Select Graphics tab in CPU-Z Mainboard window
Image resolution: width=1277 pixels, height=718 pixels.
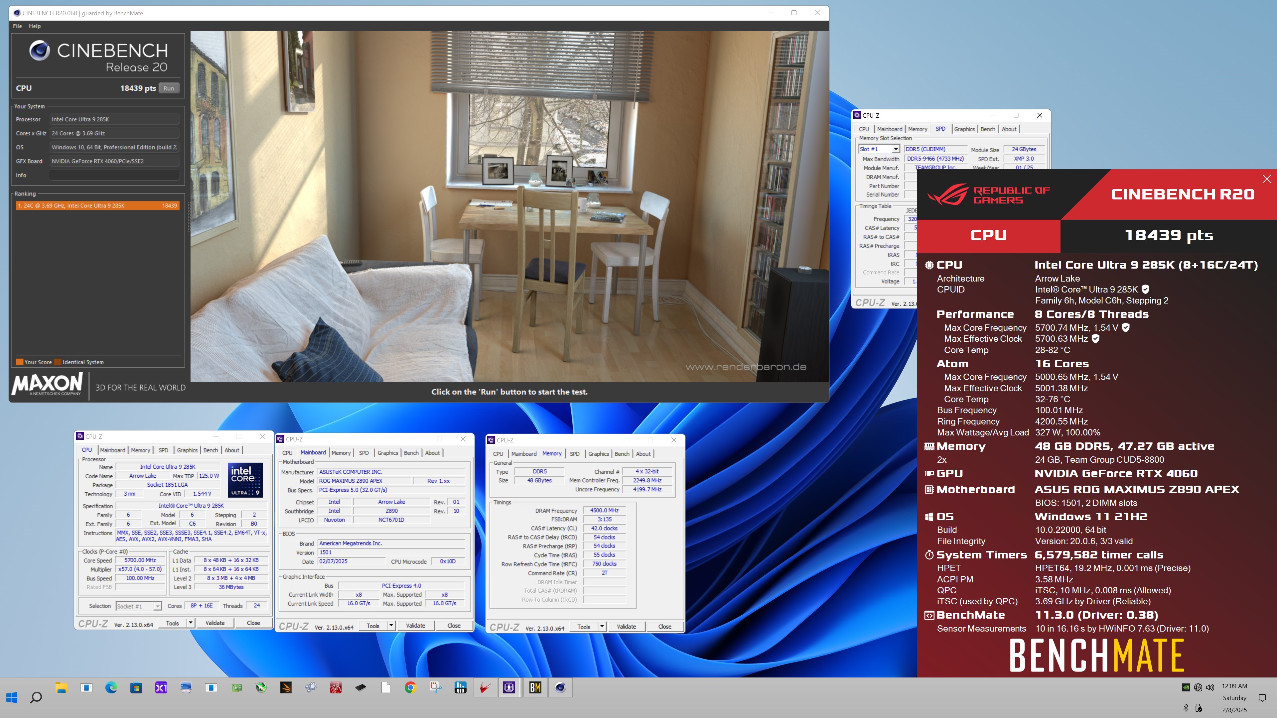coord(388,453)
